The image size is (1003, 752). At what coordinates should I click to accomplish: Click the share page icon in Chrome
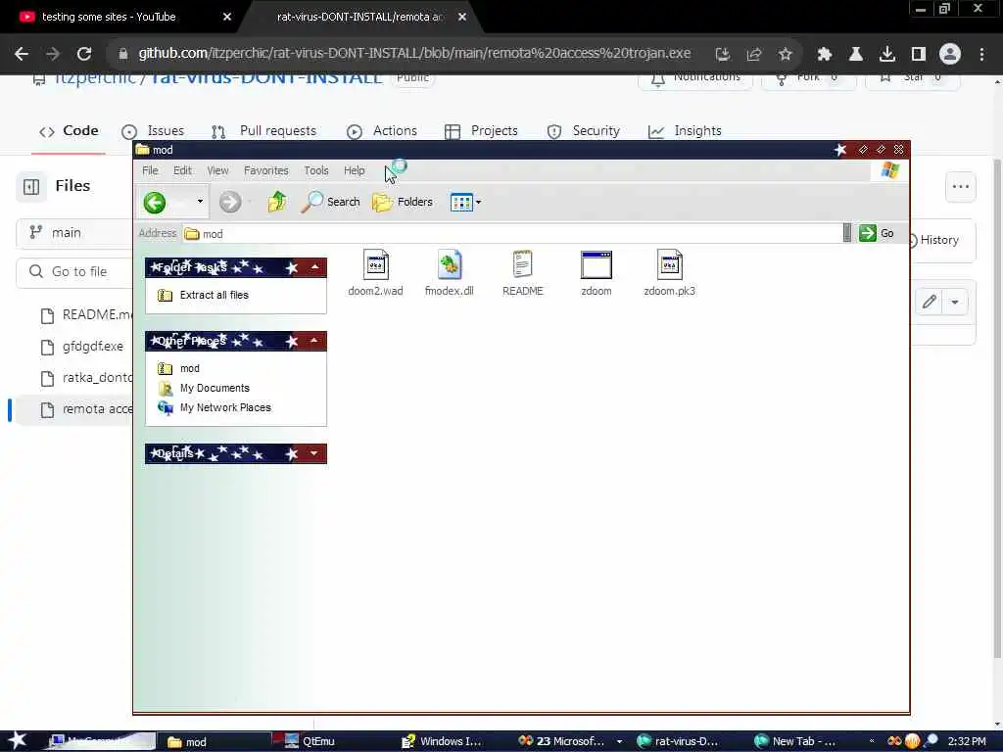point(754,55)
